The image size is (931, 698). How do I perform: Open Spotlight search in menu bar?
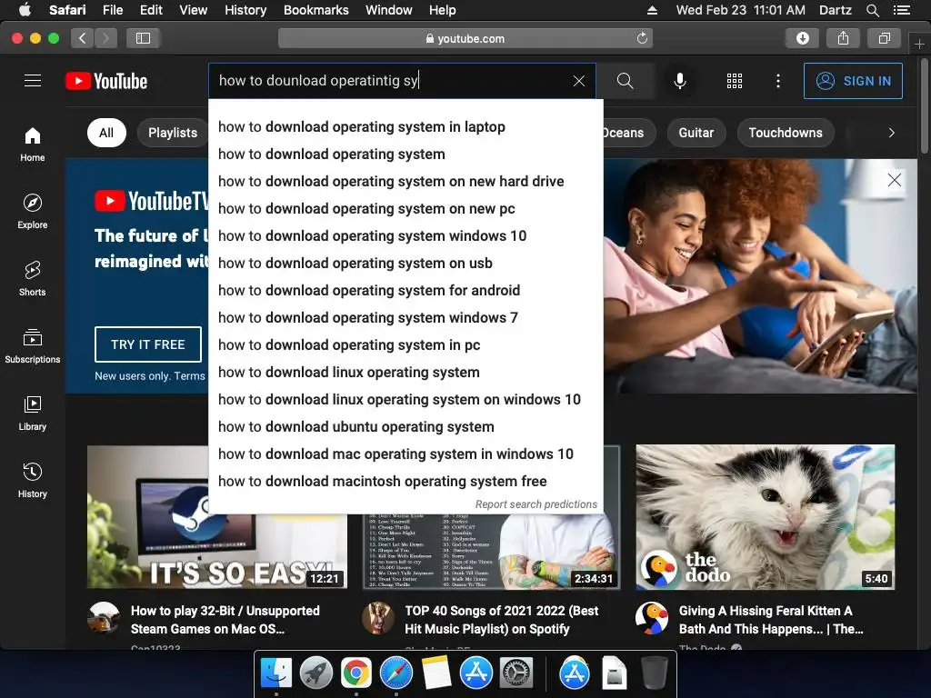coord(872,10)
